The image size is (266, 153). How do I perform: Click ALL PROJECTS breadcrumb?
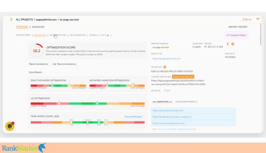click(24, 20)
